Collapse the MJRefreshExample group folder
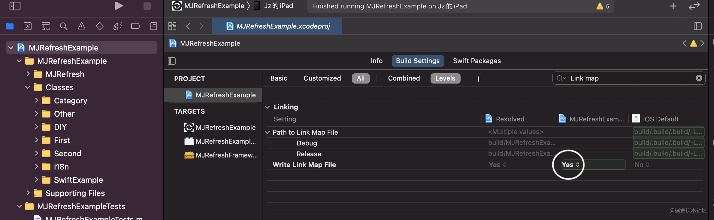Viewport: 714px width, 220px height. (x=19, y=61)
